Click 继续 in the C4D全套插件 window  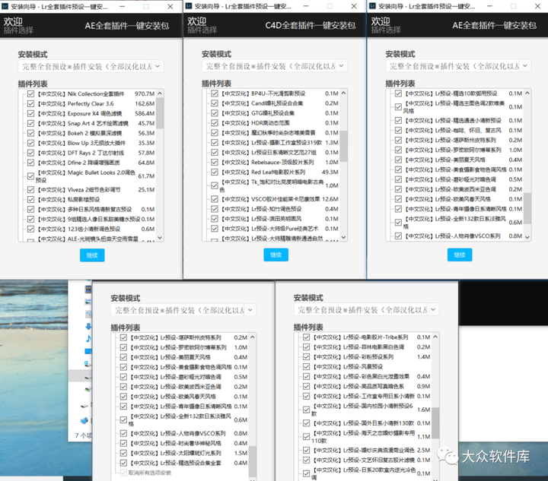[x=276, y=255]
